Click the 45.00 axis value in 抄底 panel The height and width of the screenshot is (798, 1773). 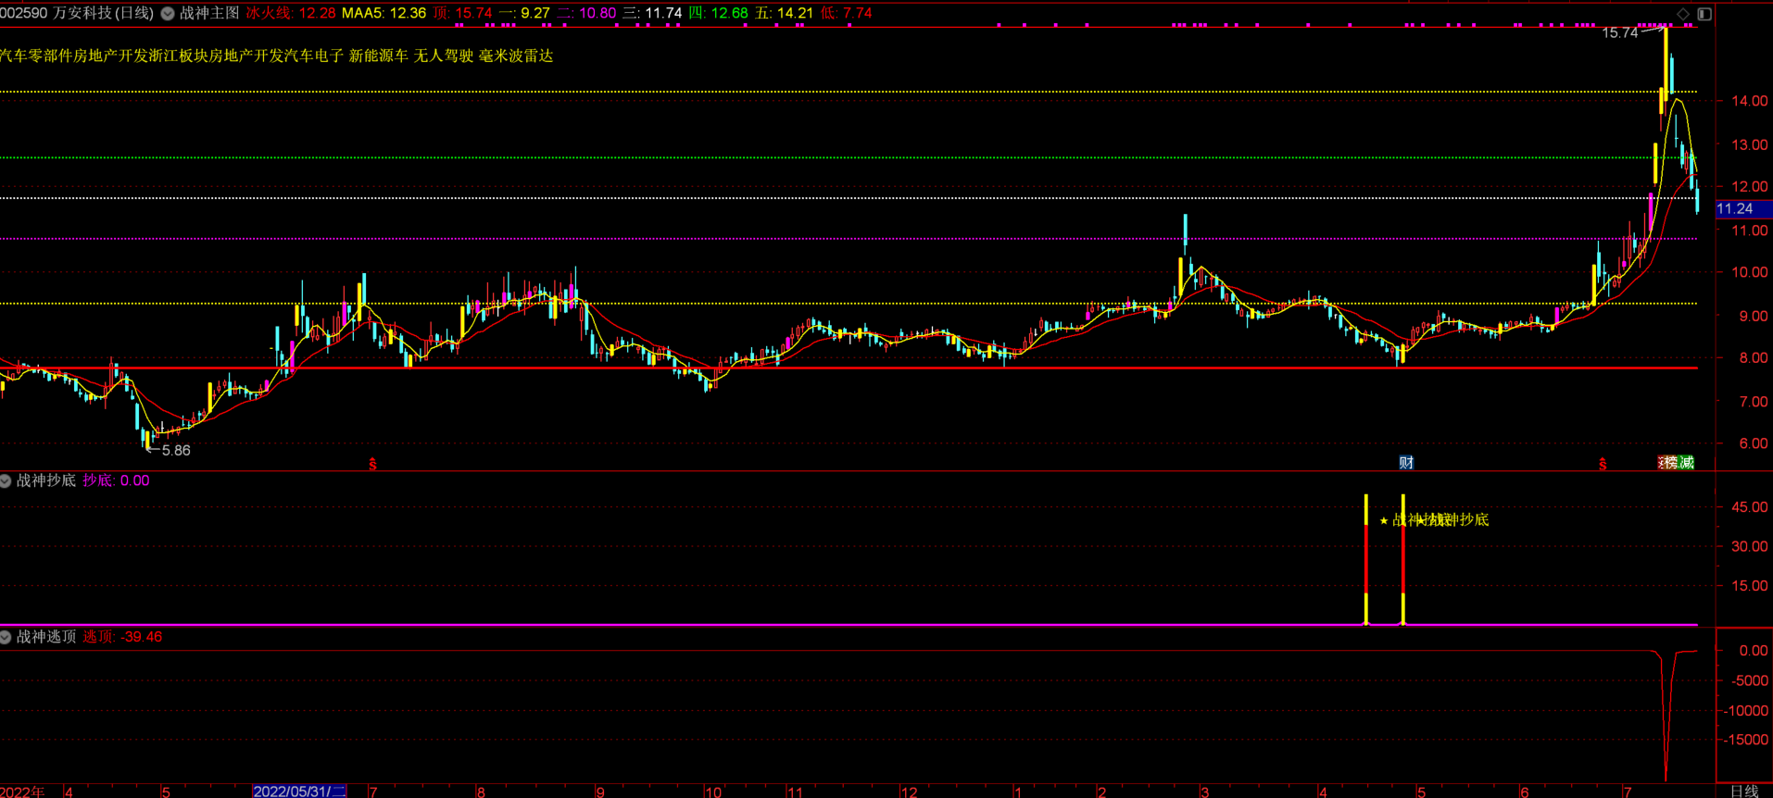pos(1751,507)
